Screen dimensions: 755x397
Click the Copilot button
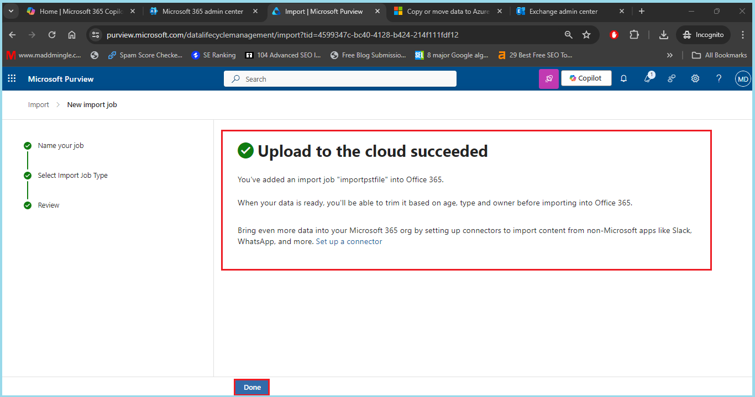[x=586, y=78]
